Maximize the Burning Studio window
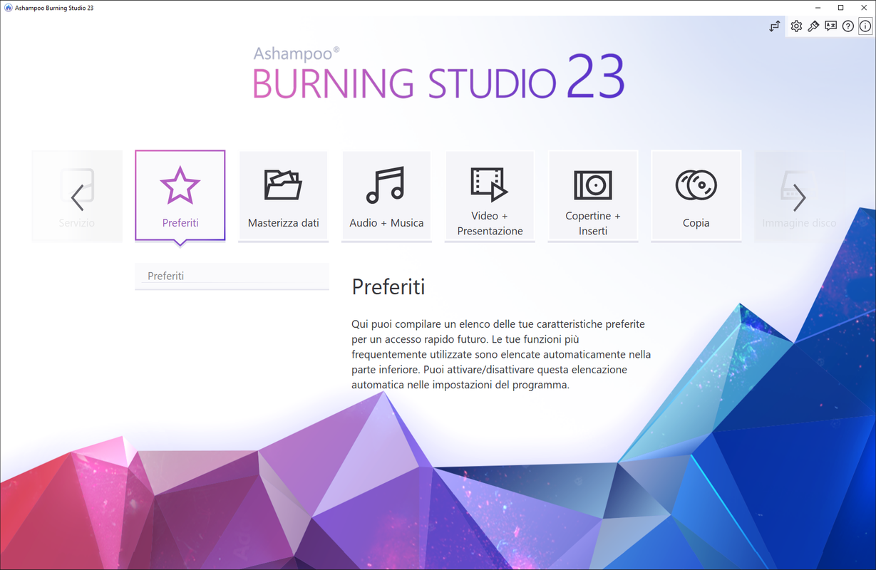The image size is (876, 570). tap(840, 7)
